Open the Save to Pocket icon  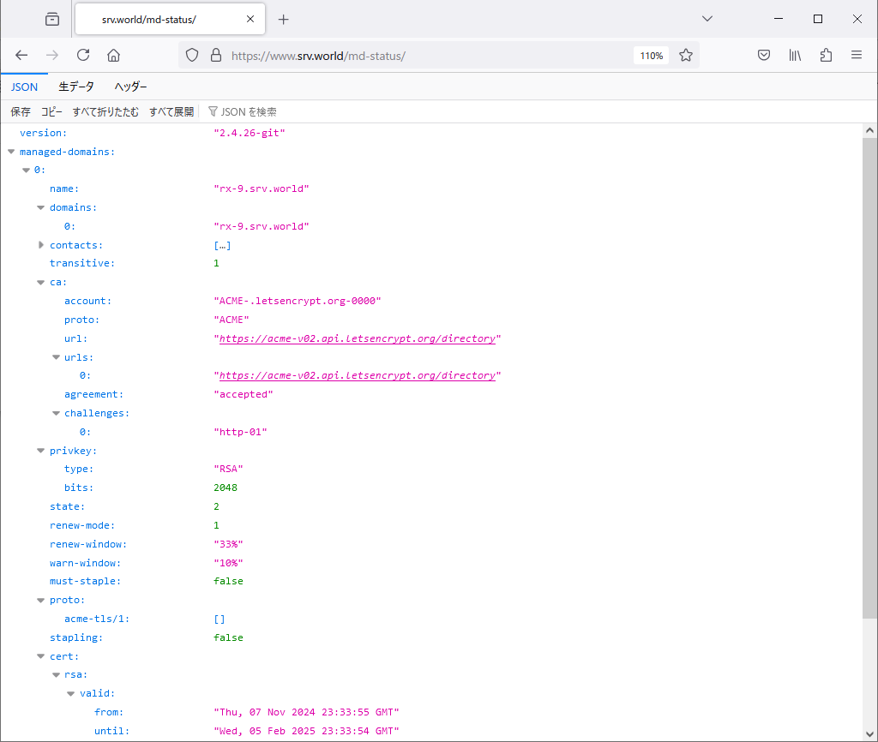[764, 55]
